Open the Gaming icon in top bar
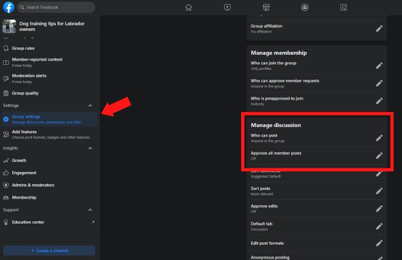 pos(343,7)
